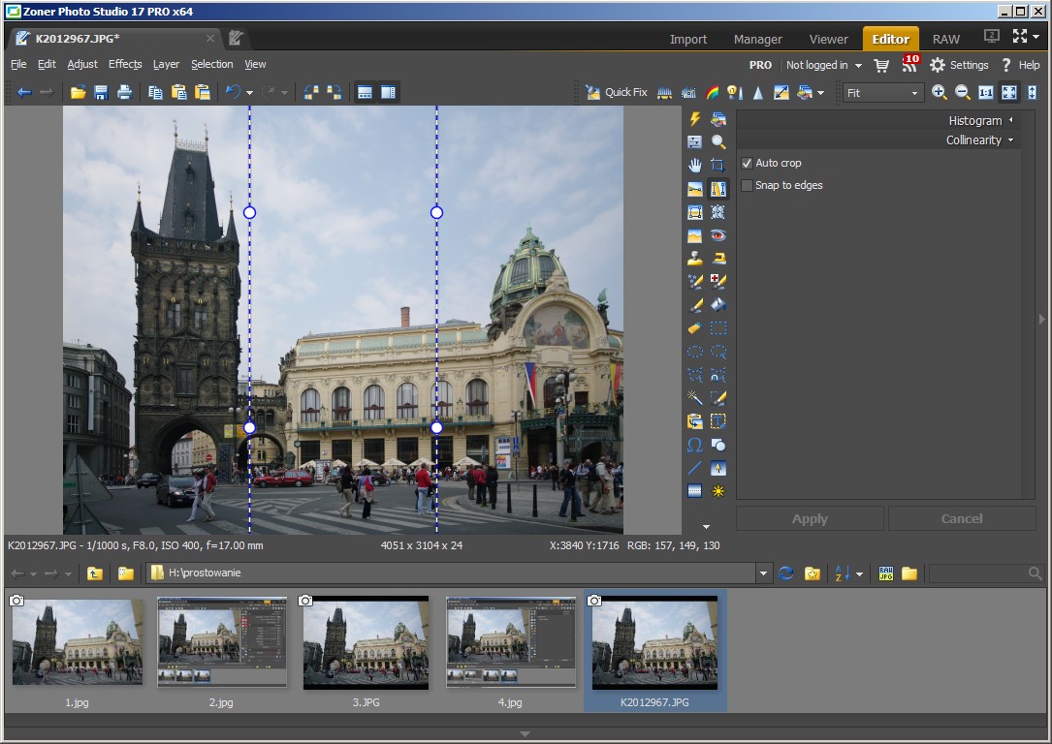Click the Print icon in toolbar
The image size is (1052, 744).
pyautogui.click(x=124, y=93)
